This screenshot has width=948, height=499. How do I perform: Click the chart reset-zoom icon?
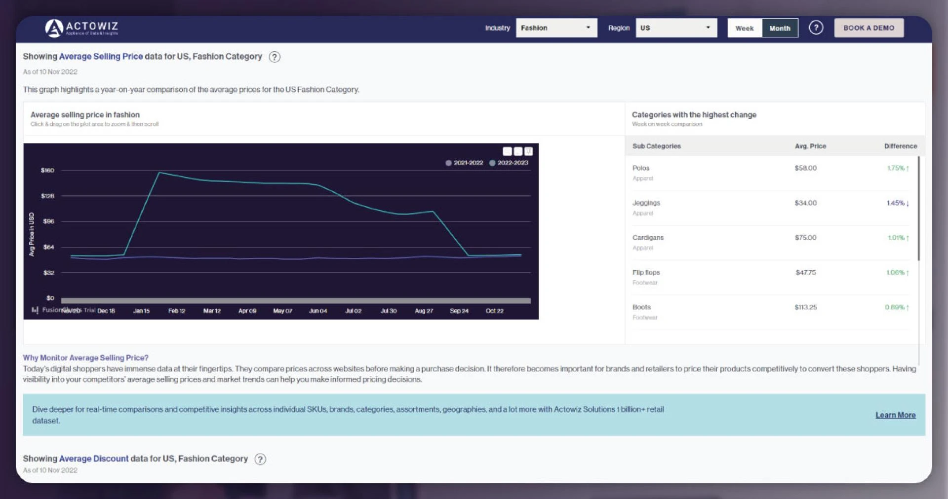coord(517,150)
